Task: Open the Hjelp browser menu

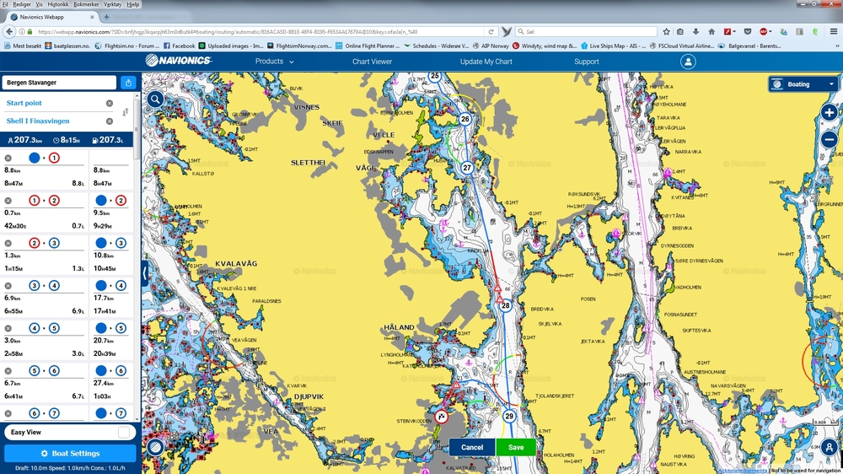Action: [133, 4]
